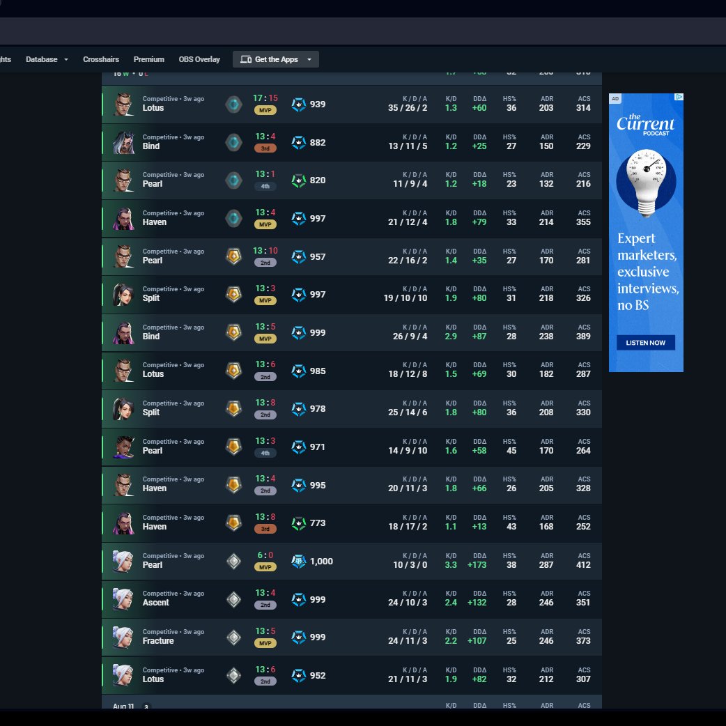Open the Crosshairs page from the navigation bar
The image size is (726, 726).
click(x=100, y=59)
